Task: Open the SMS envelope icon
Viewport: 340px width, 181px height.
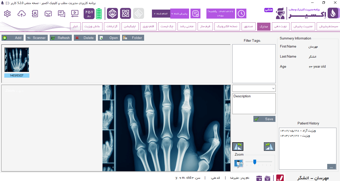Action: point(48,14)
